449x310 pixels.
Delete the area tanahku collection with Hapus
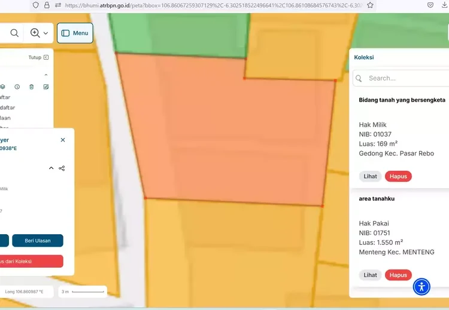[x=398, y=275]
